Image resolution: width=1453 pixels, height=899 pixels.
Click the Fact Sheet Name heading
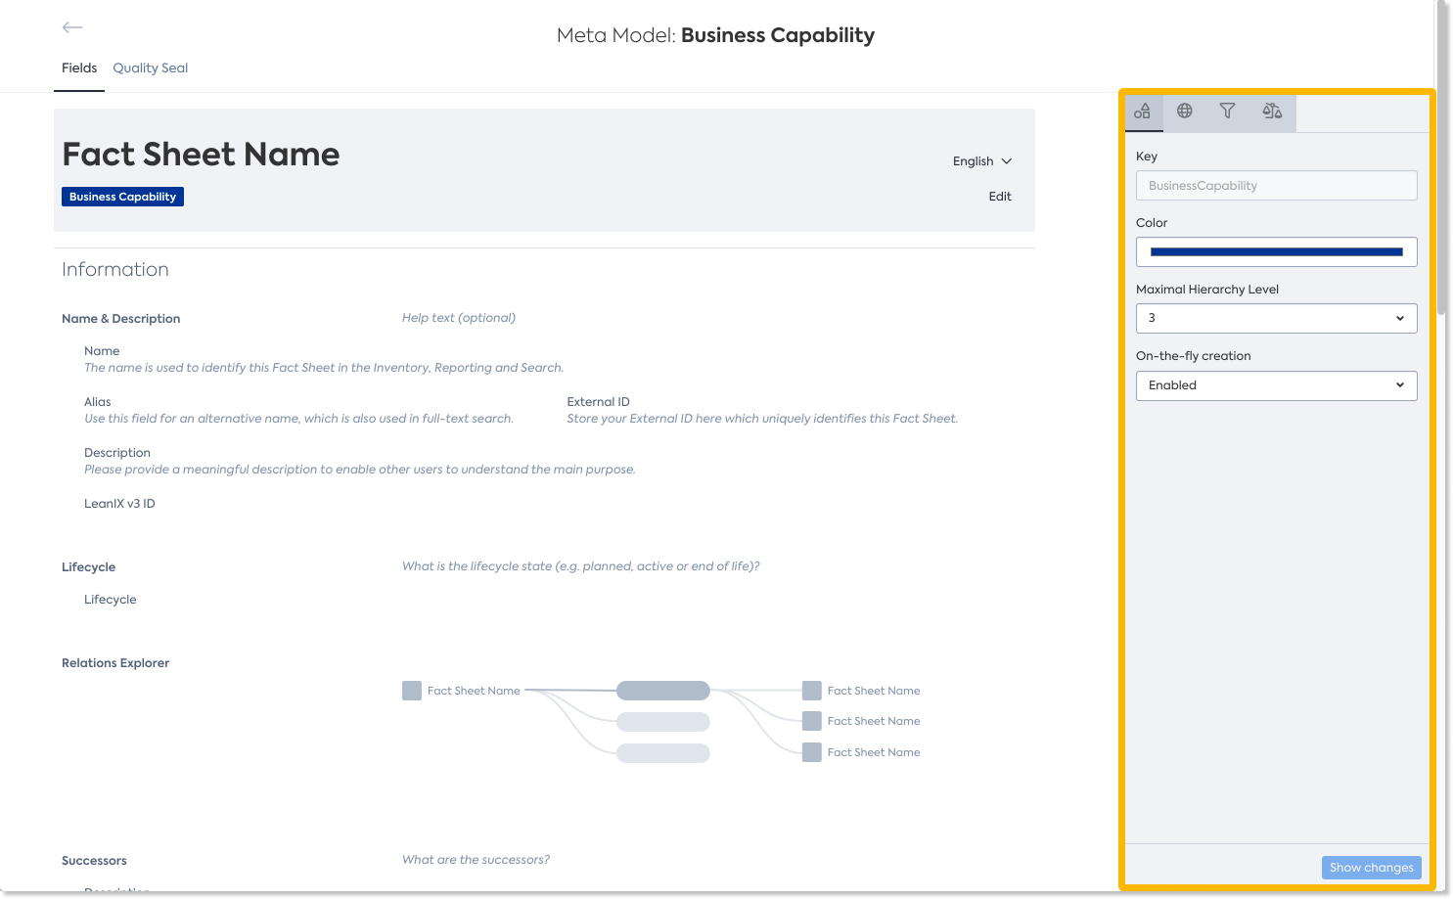(x=201, y=155)
